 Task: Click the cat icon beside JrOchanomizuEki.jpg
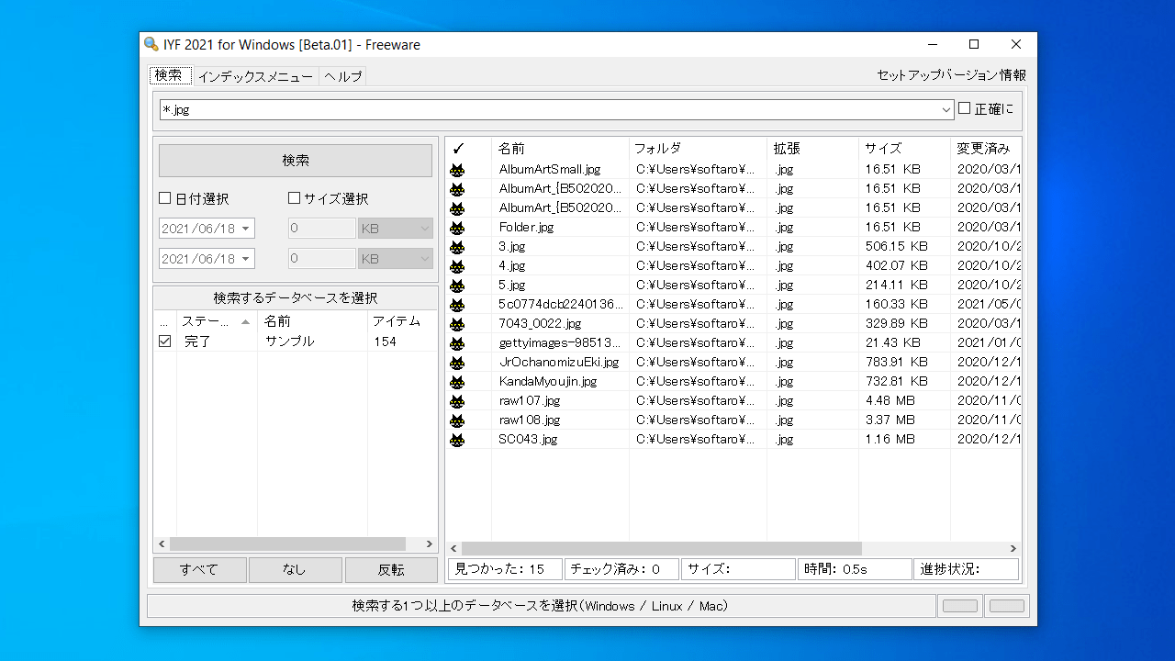456,362
